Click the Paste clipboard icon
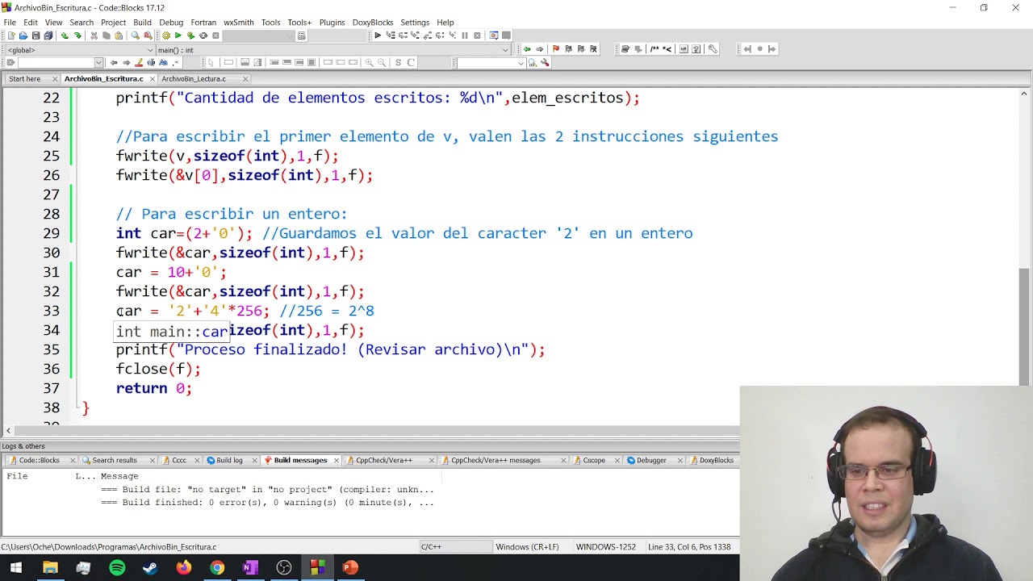This screenshot has height=581, width=1033. (x=119, y=36)
